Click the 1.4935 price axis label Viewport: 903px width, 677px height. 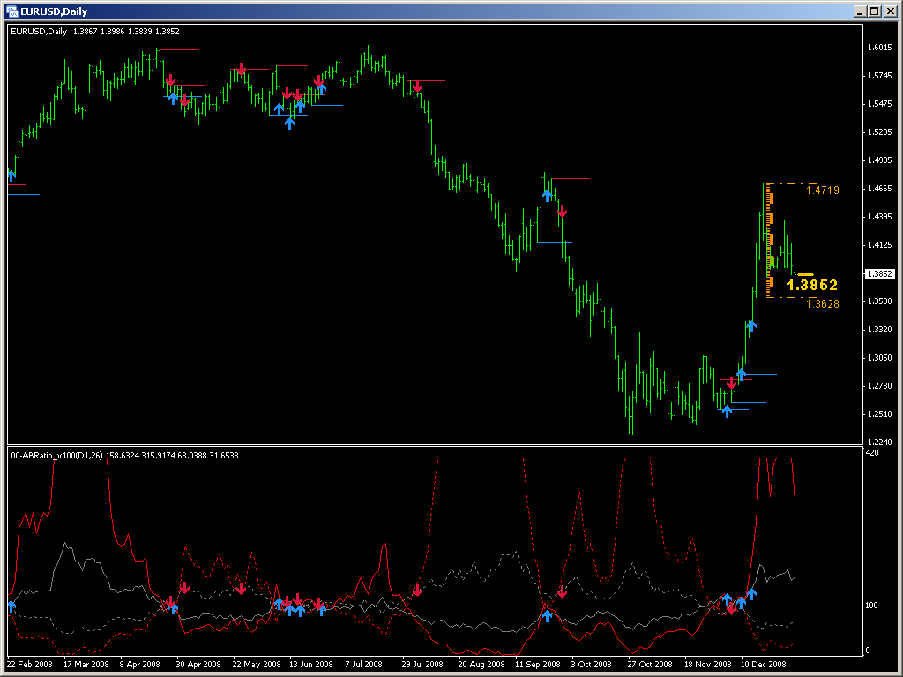pos(880,160)
